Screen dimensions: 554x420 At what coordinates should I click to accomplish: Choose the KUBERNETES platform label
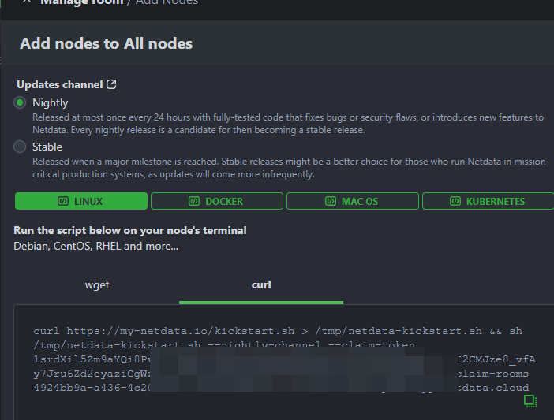[x=495, y=202]
